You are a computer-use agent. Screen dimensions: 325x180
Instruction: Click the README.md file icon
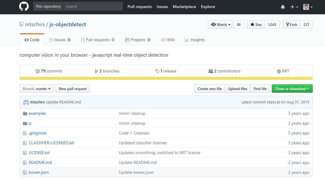(25, 163)
